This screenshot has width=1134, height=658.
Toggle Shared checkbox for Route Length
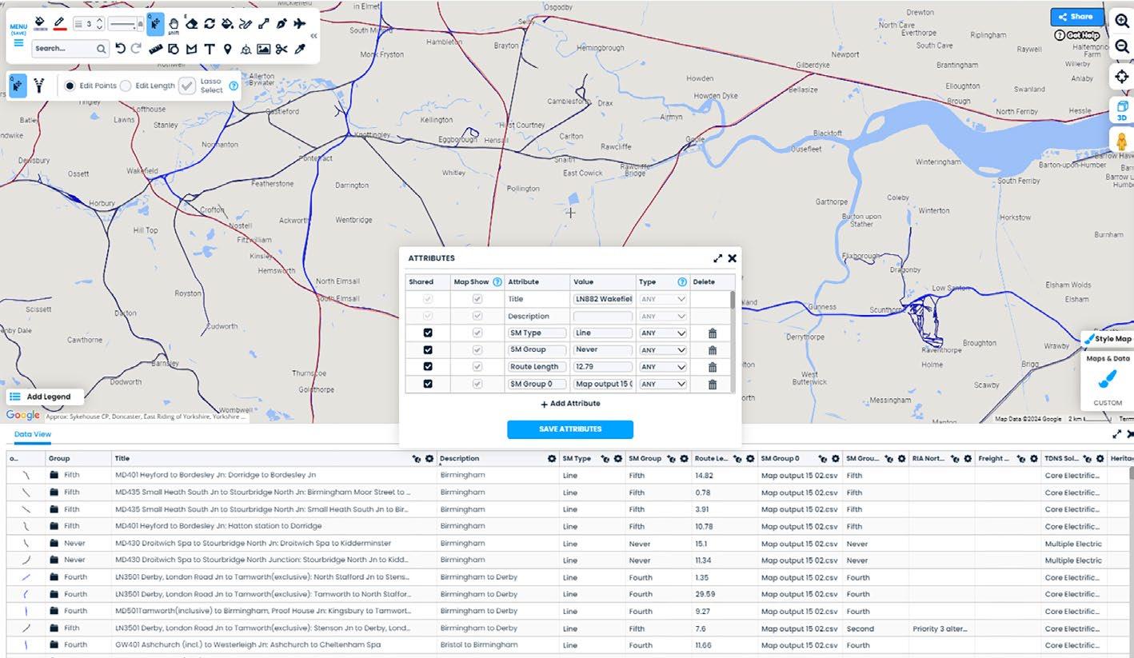(428, 367)
